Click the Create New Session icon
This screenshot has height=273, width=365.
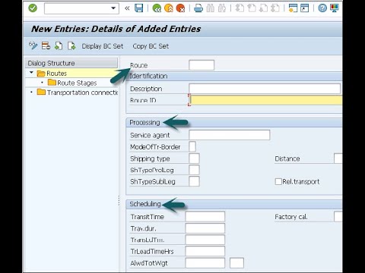point(293,8)
